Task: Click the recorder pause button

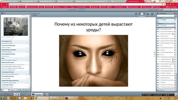Action: 170,95
